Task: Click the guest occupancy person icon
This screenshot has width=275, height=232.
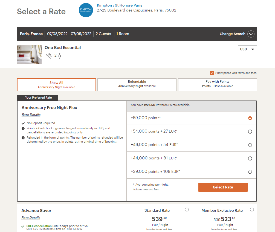Action: click(60, 56)
